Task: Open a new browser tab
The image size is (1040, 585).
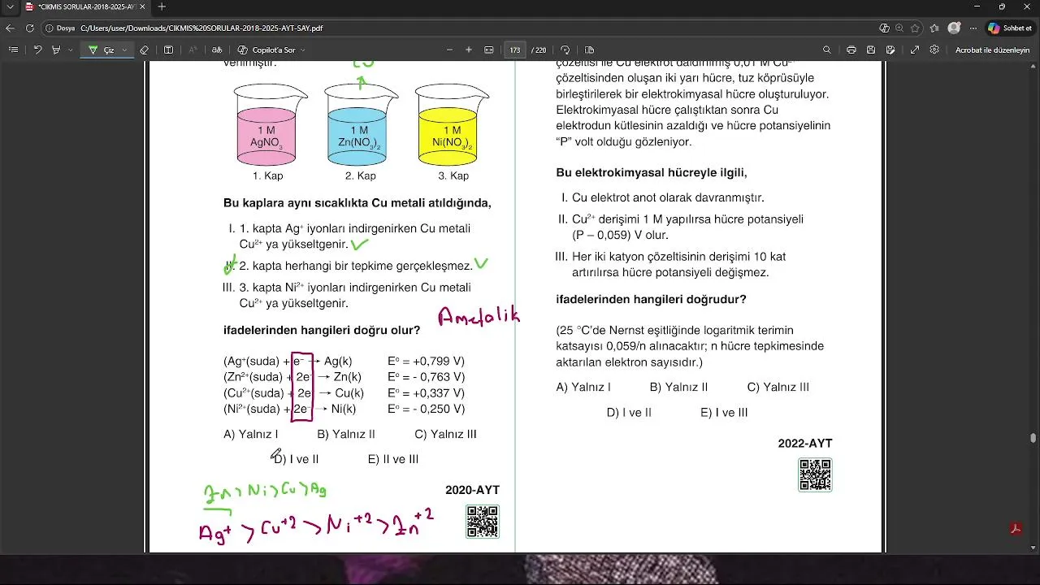Action: tap(162, 6)
